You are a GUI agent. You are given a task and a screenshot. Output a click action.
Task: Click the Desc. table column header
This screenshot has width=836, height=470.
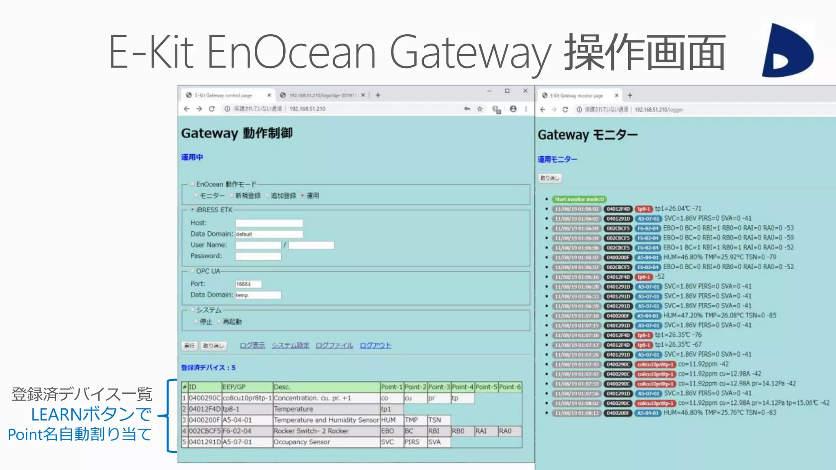326,387
